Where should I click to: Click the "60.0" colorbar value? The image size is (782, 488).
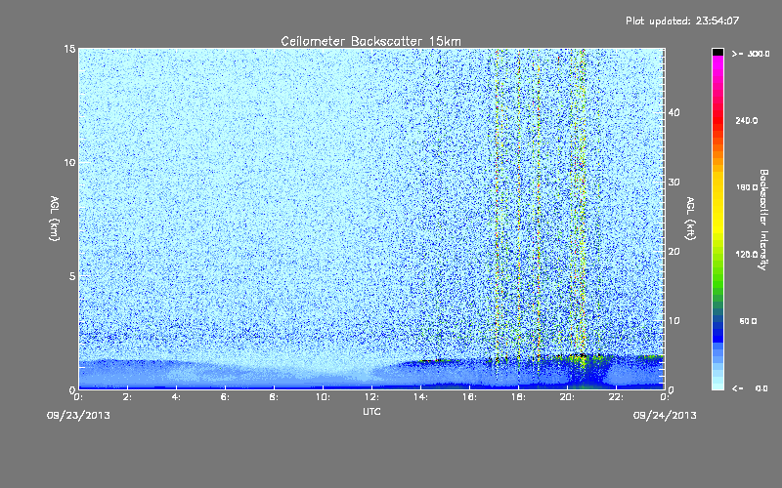pos(748,321)
